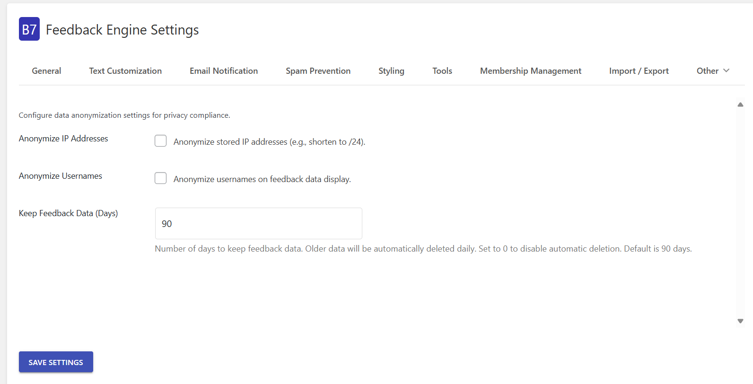Open the General tab
753x384 pixels.
46,70
